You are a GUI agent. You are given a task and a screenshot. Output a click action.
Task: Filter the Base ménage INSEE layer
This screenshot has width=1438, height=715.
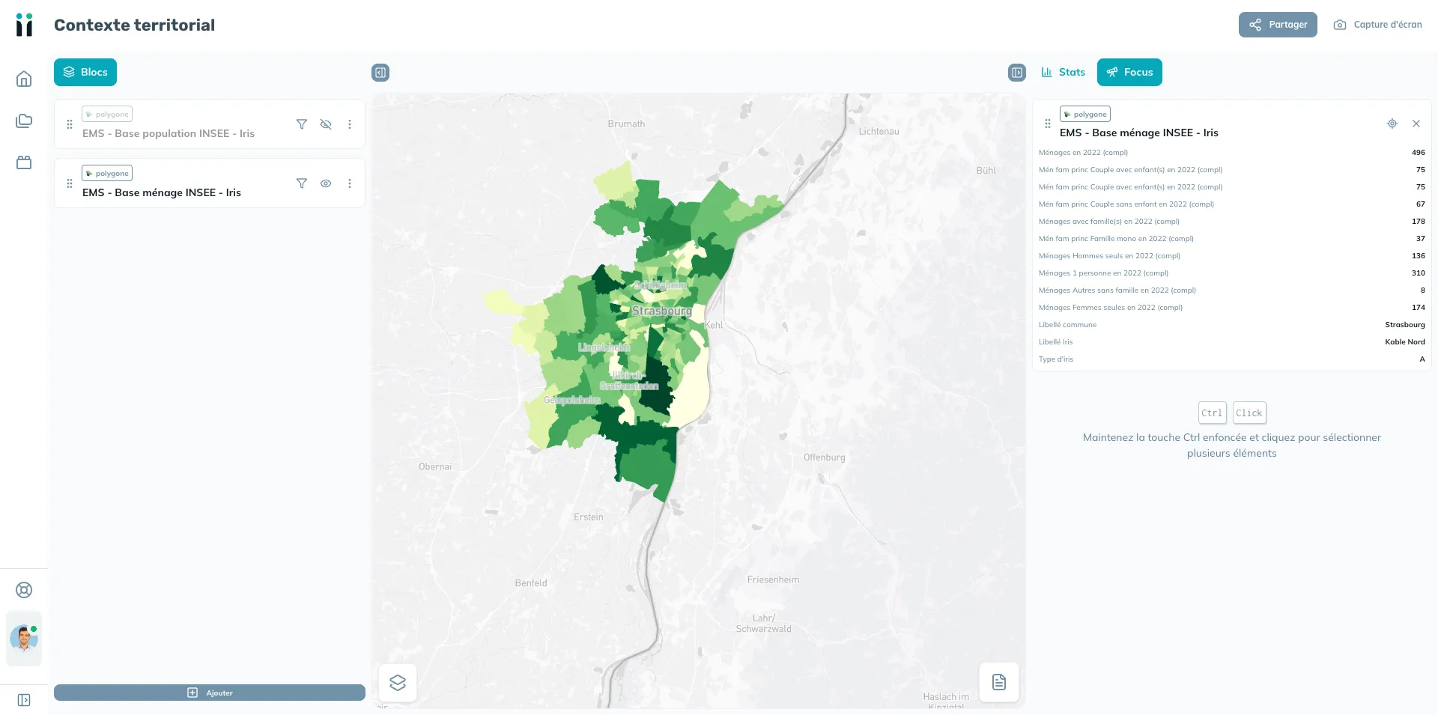[x=302, y=183]
